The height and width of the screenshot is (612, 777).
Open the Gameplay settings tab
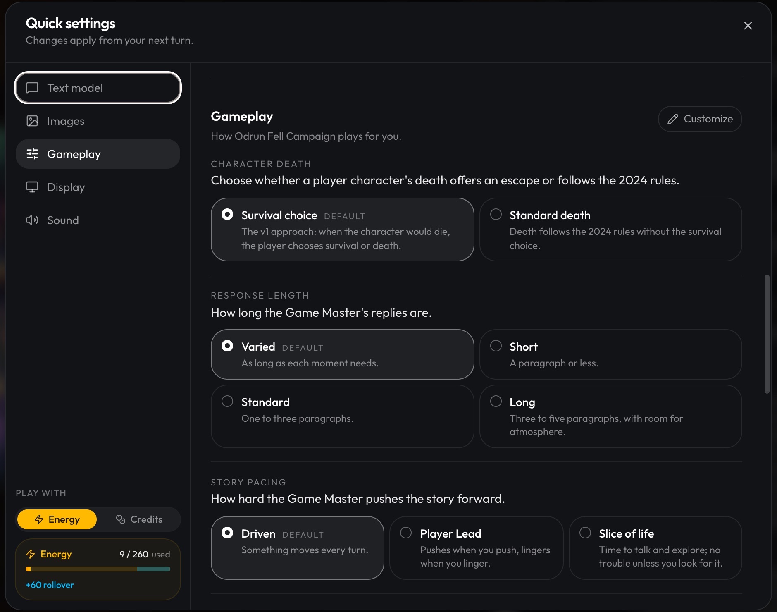pos(98,154)
